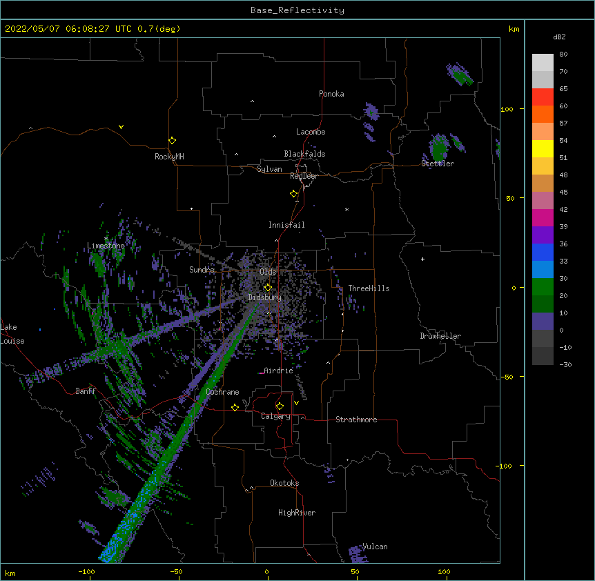Click the yellow diamond marker between Olds and Didsbury
This screenshot has height=581, width=595.
tap(268, 287)
